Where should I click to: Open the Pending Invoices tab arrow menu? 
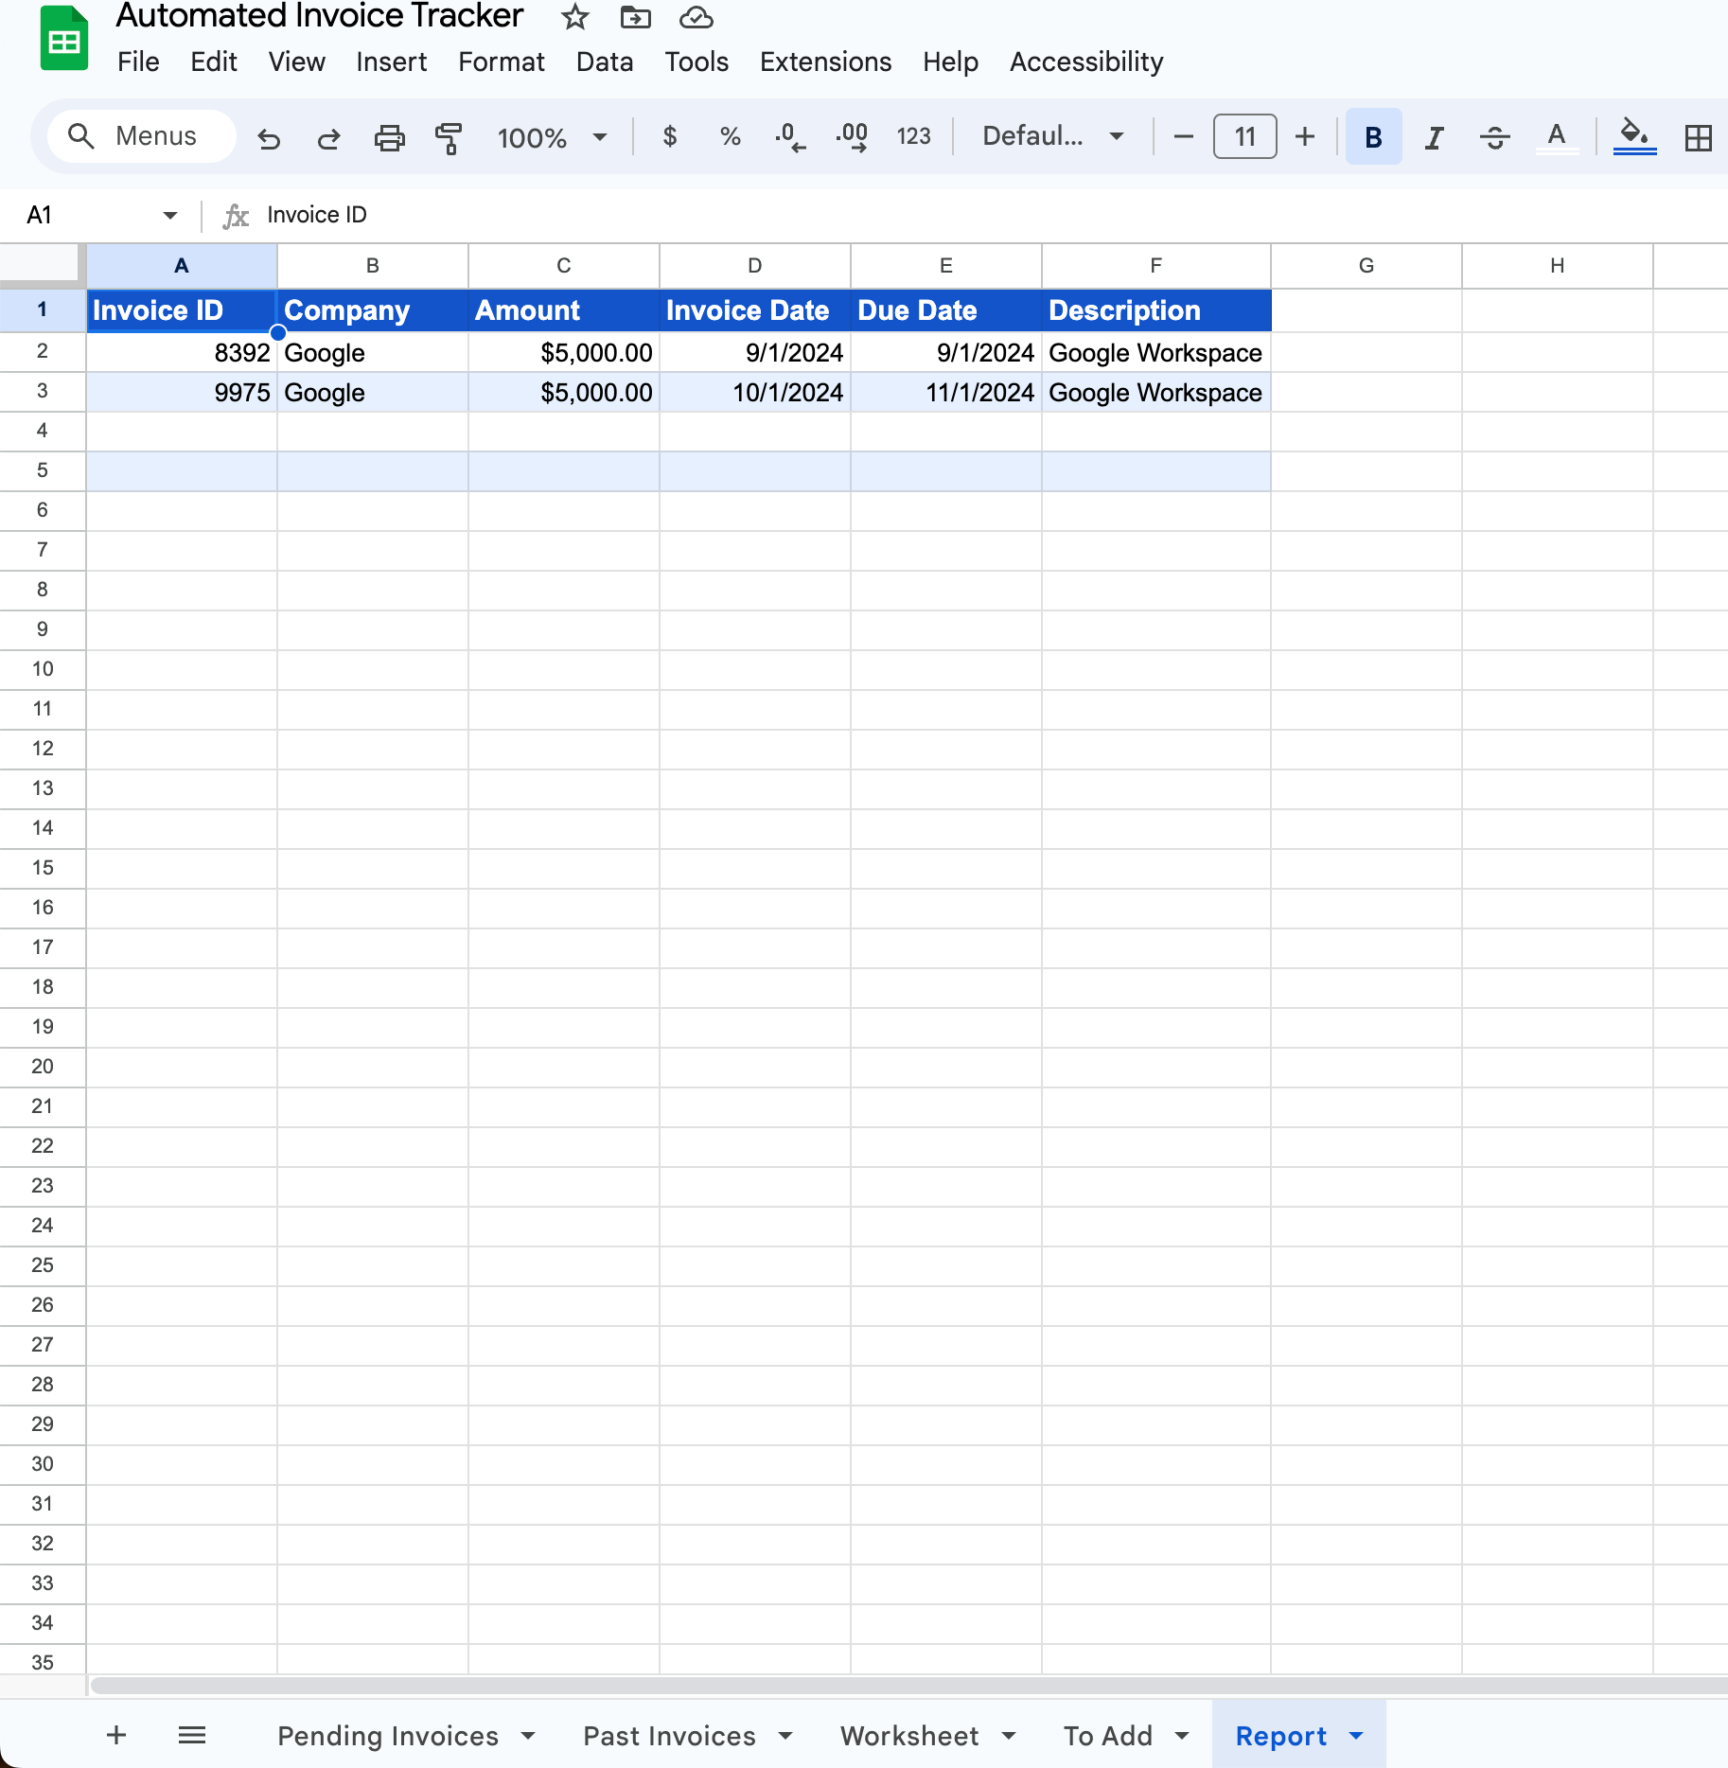pyautogui.click(x=528, y=1736)
